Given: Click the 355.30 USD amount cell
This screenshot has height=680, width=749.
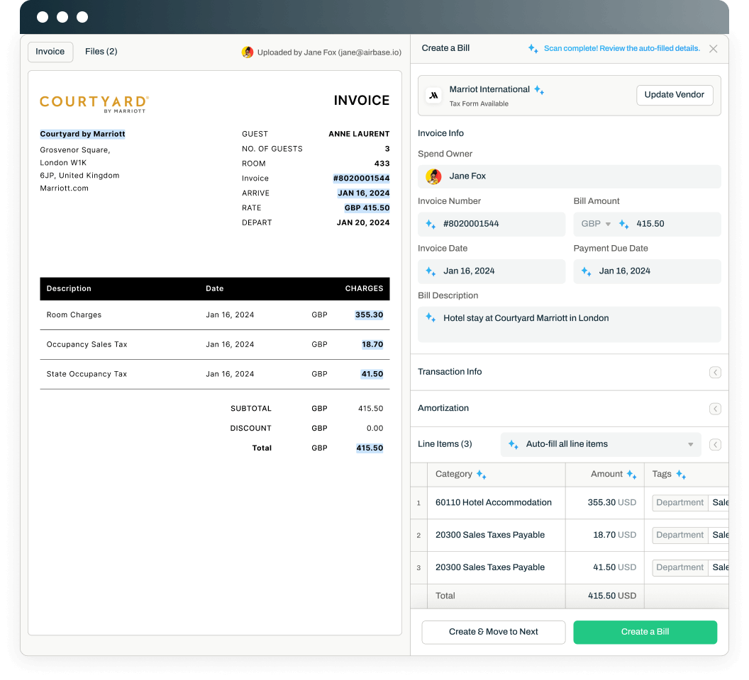Looking at the screenshot, I should (605, 502).
